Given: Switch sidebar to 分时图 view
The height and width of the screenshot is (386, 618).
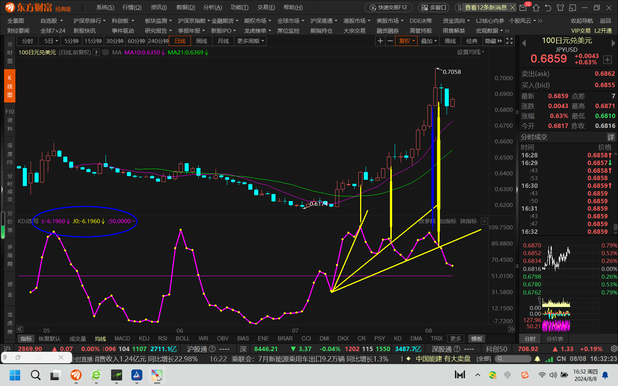Looking at the screenshot, I should click(10, 53).
